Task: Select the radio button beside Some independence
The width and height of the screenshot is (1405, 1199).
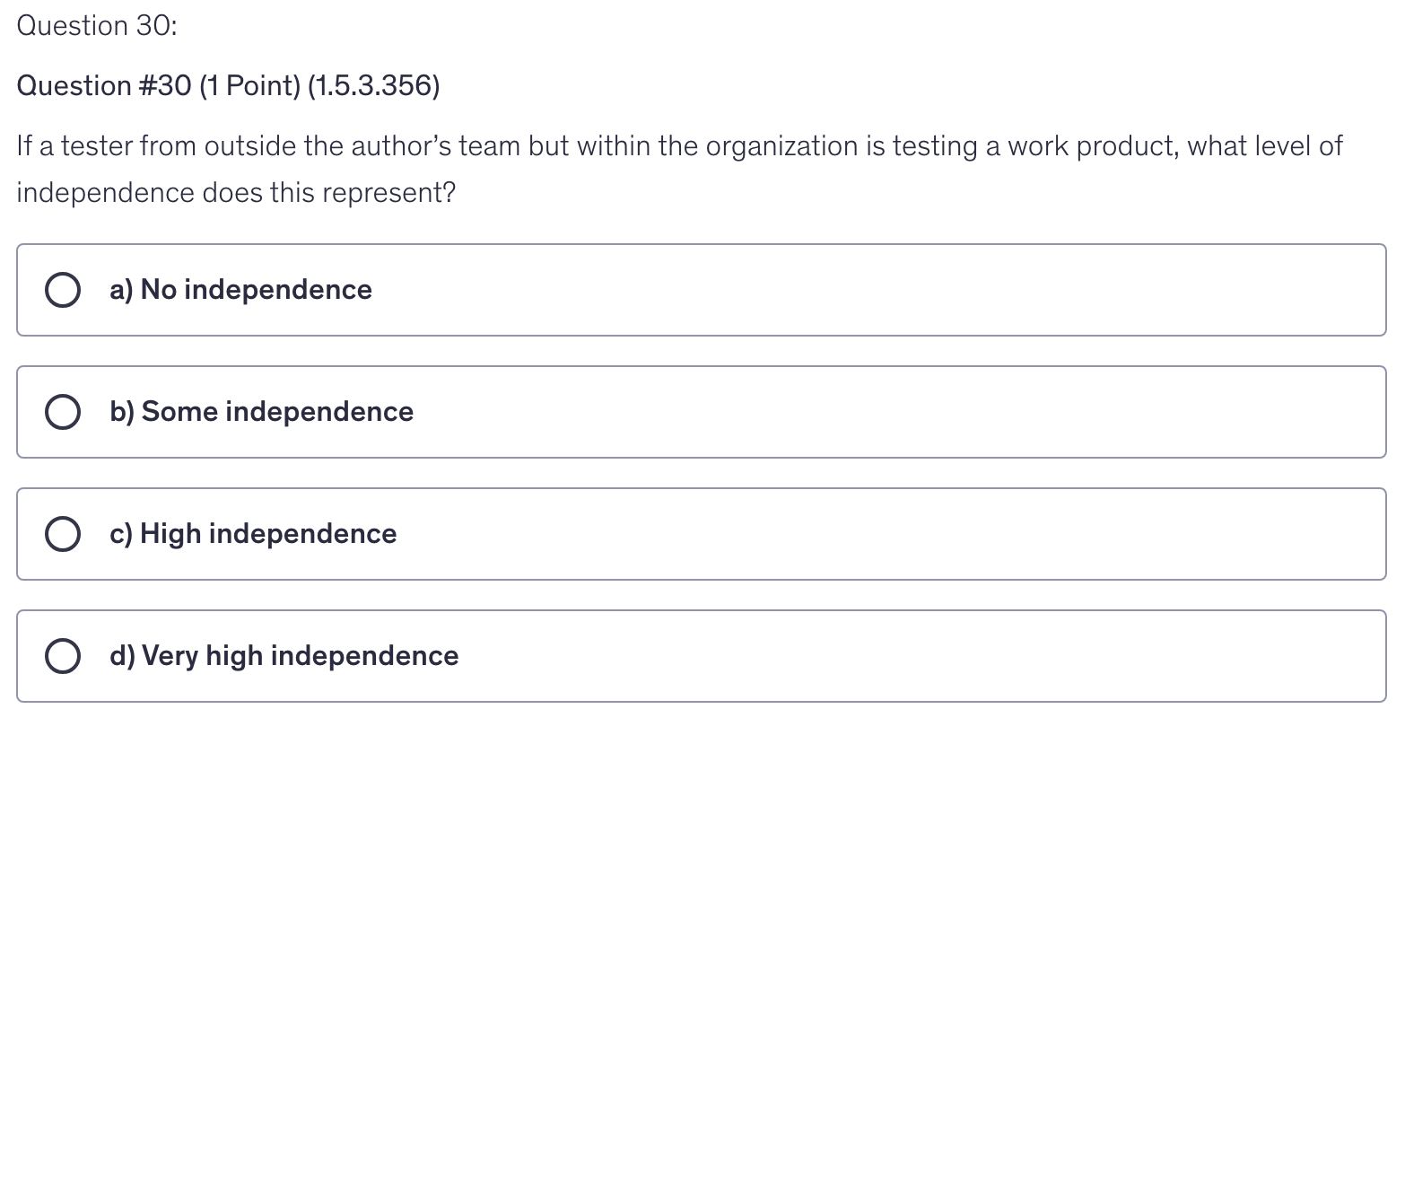Action: tap(63, 412)
